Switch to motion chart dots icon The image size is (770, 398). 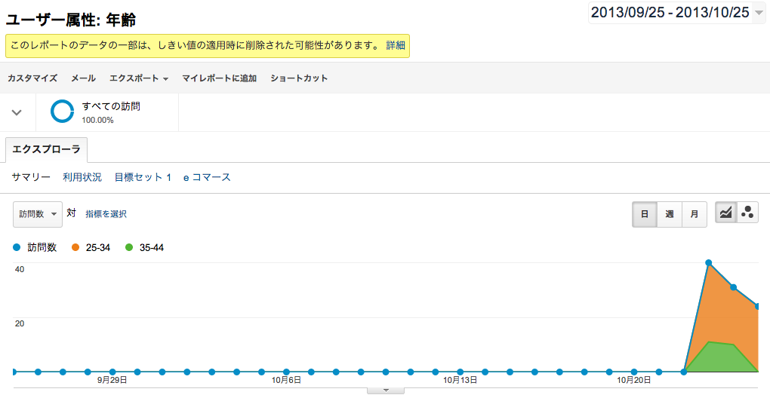pyautogui.click(x=747, y=213)
